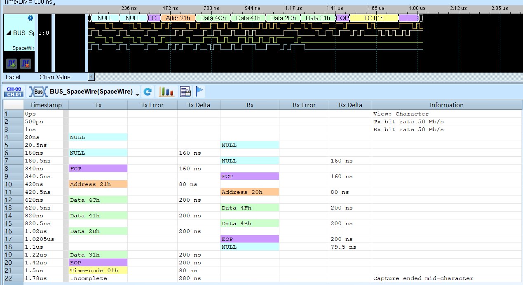Select the Tx NULL cell at 20ns
523x285 pixels.
(98, 137)
